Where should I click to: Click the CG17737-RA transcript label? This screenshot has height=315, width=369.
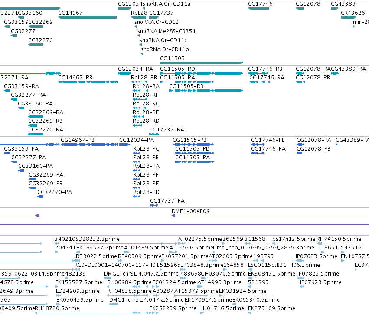pos(167,130)
